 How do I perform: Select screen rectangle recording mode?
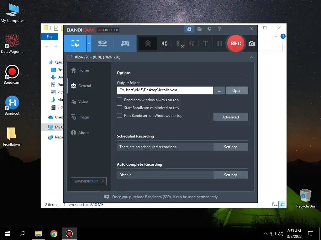(75, 43)
